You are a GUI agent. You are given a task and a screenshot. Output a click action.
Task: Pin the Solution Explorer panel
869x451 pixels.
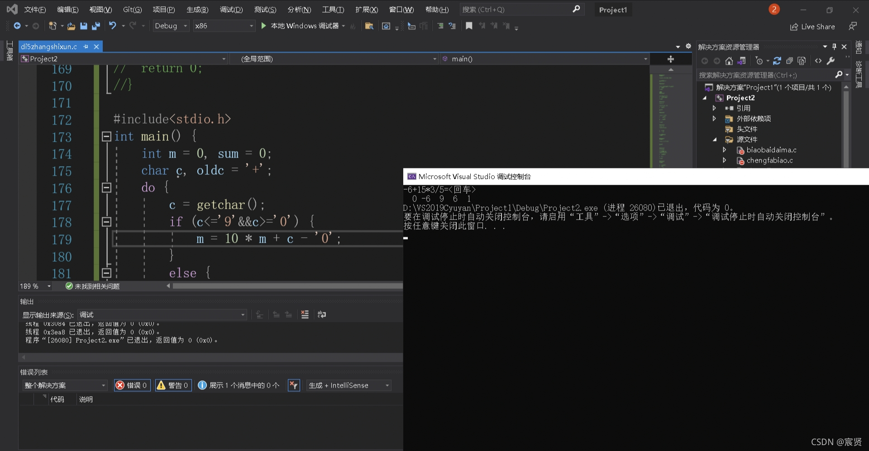(x=834, y=47)
